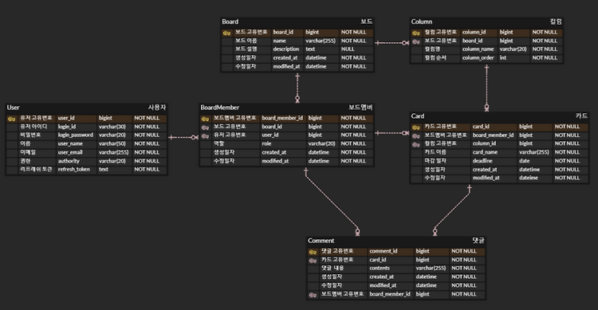Select the Column table title
This screenshot has height=310, width=598.
click(422, 22)
